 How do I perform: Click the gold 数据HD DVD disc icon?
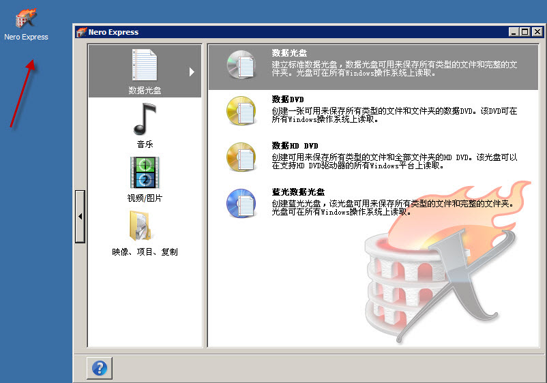[x=241, y=157]
